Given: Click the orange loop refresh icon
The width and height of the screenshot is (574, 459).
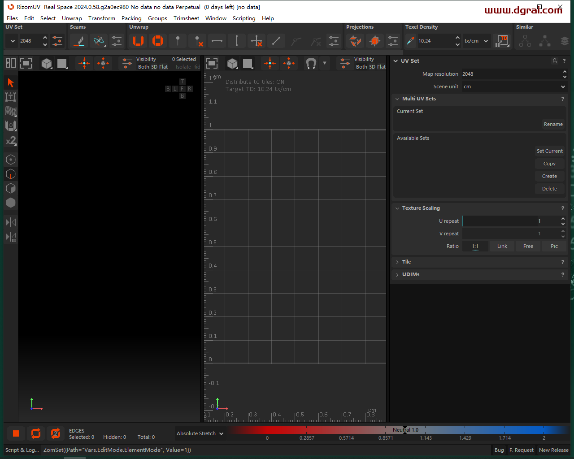Looking at the screenshot, I should (36, 433).
